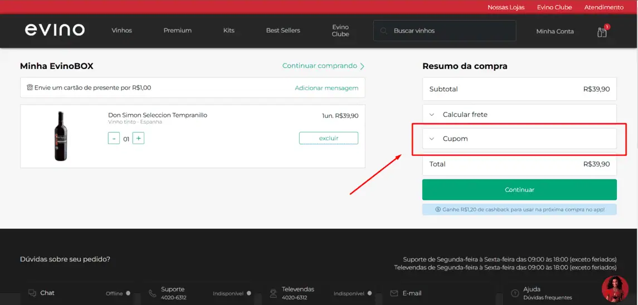Click the wine bottle product thumbnail

[x=61, y=136]
